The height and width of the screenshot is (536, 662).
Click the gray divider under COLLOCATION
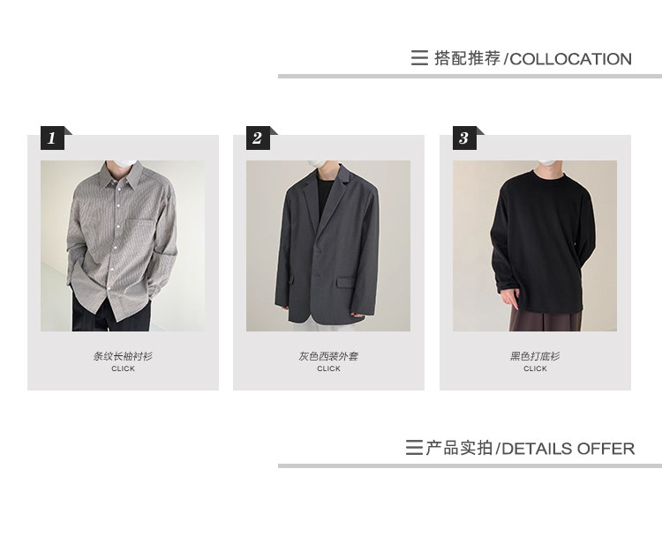pyautogui.click(x=470, y=77)
